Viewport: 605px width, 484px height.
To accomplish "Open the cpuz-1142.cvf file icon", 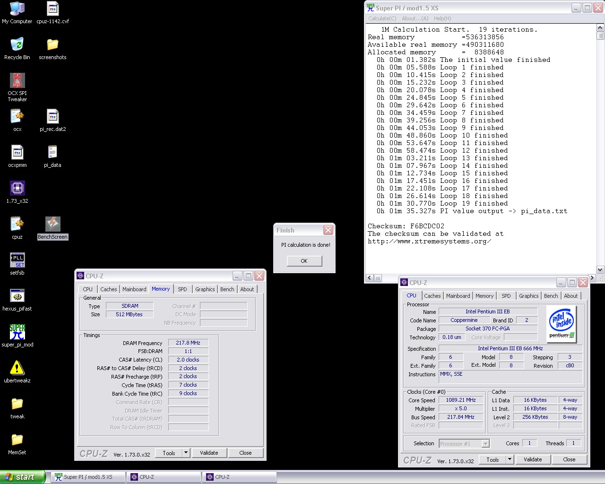I will coord(52,12).
